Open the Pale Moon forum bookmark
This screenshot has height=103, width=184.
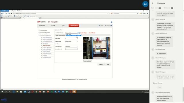(x=19, y=16)
